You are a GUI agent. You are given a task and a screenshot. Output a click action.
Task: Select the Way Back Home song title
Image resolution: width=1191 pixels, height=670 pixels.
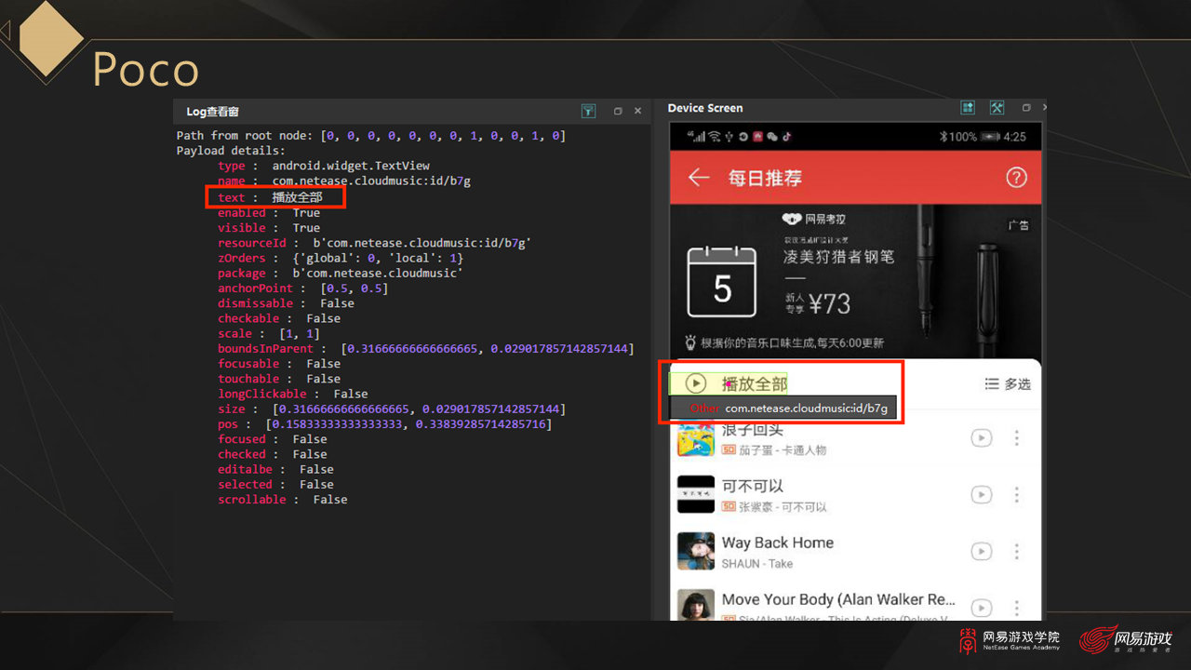click(x=777, y=543)
